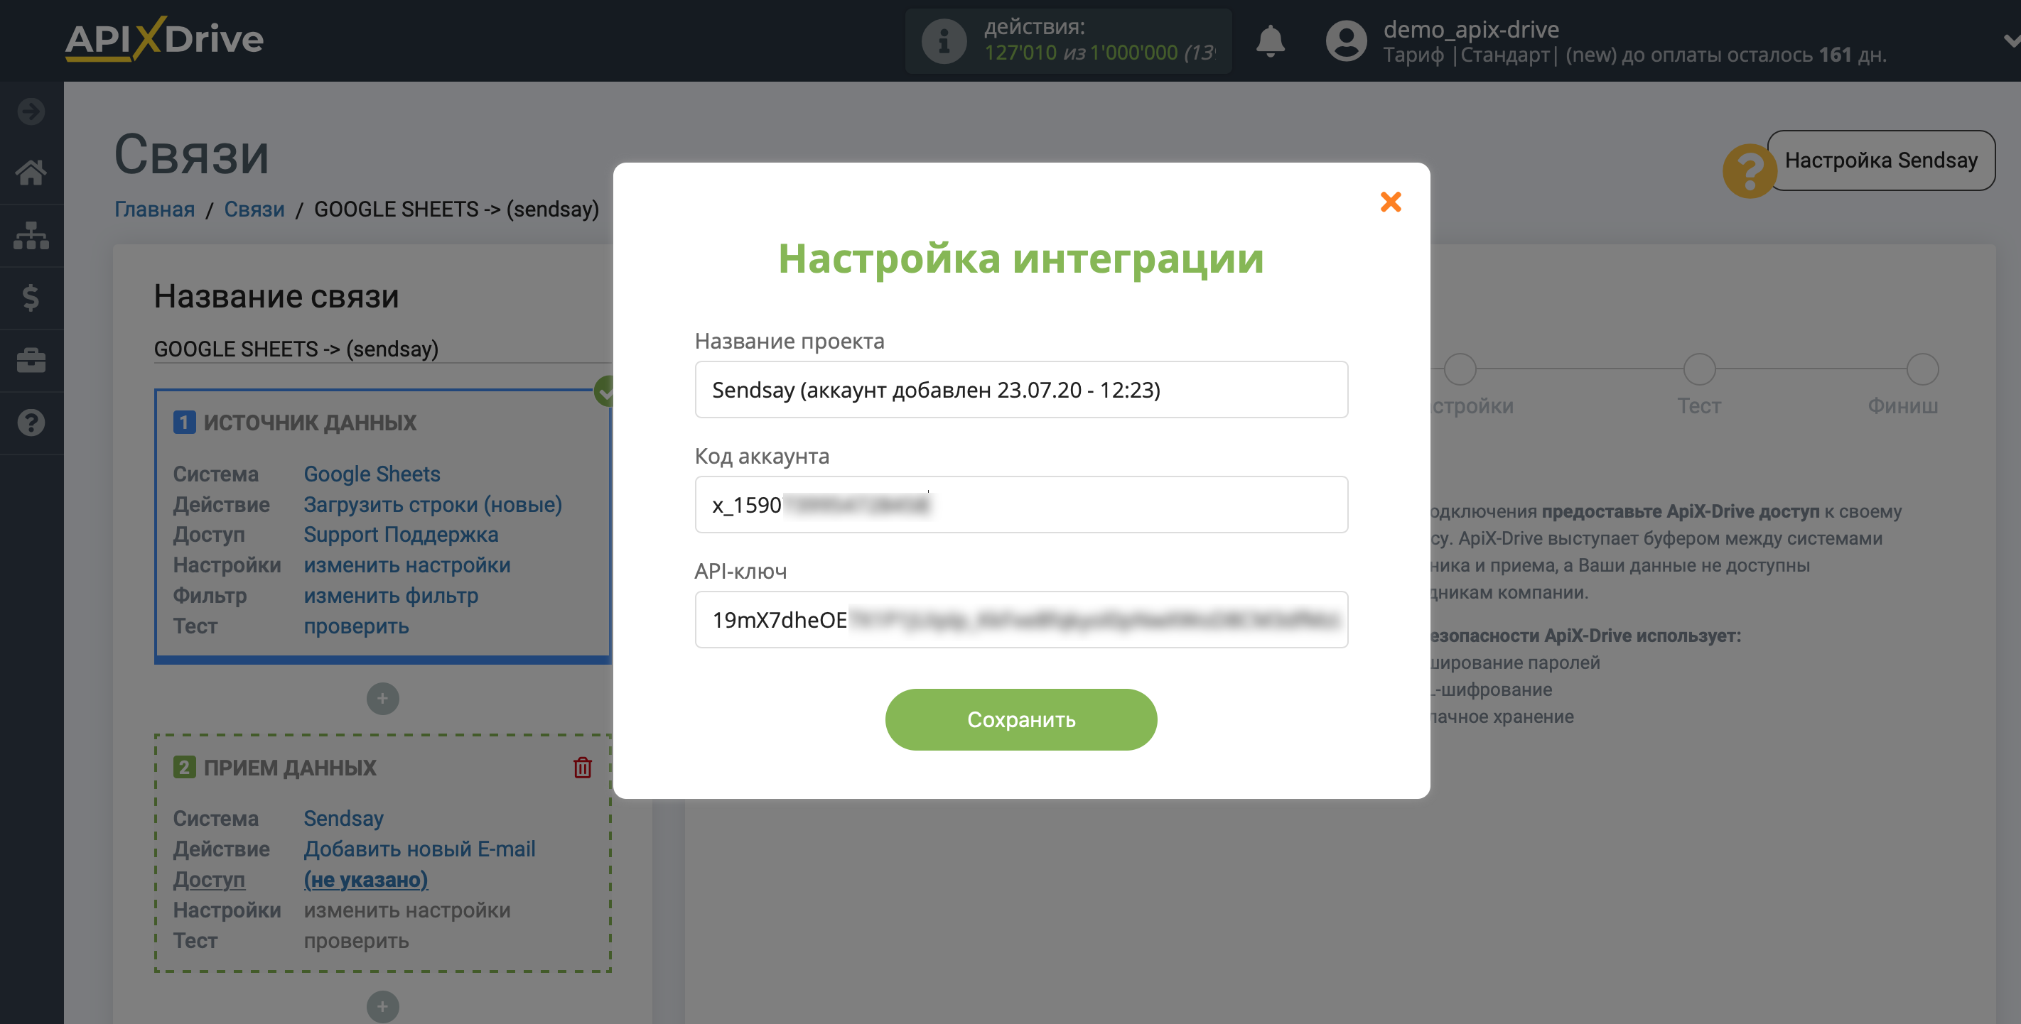The image size is (2021, 1024).
Task: Click the plus icon between data blocks
Action: (x=383, y=699)
